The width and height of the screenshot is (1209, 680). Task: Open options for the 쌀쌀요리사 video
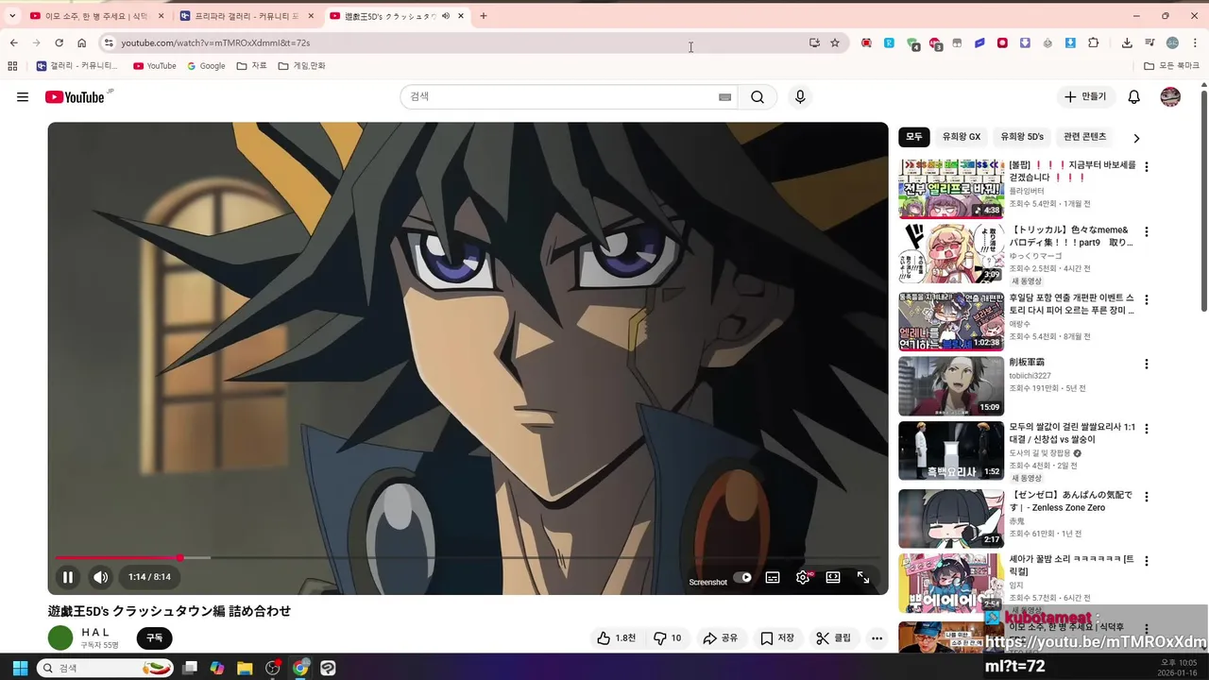tap(1147, 429)
